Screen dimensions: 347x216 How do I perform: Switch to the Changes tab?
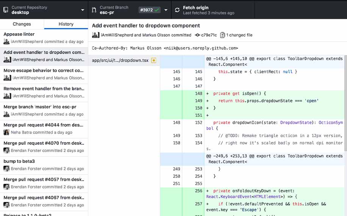[x=22, y=24]
